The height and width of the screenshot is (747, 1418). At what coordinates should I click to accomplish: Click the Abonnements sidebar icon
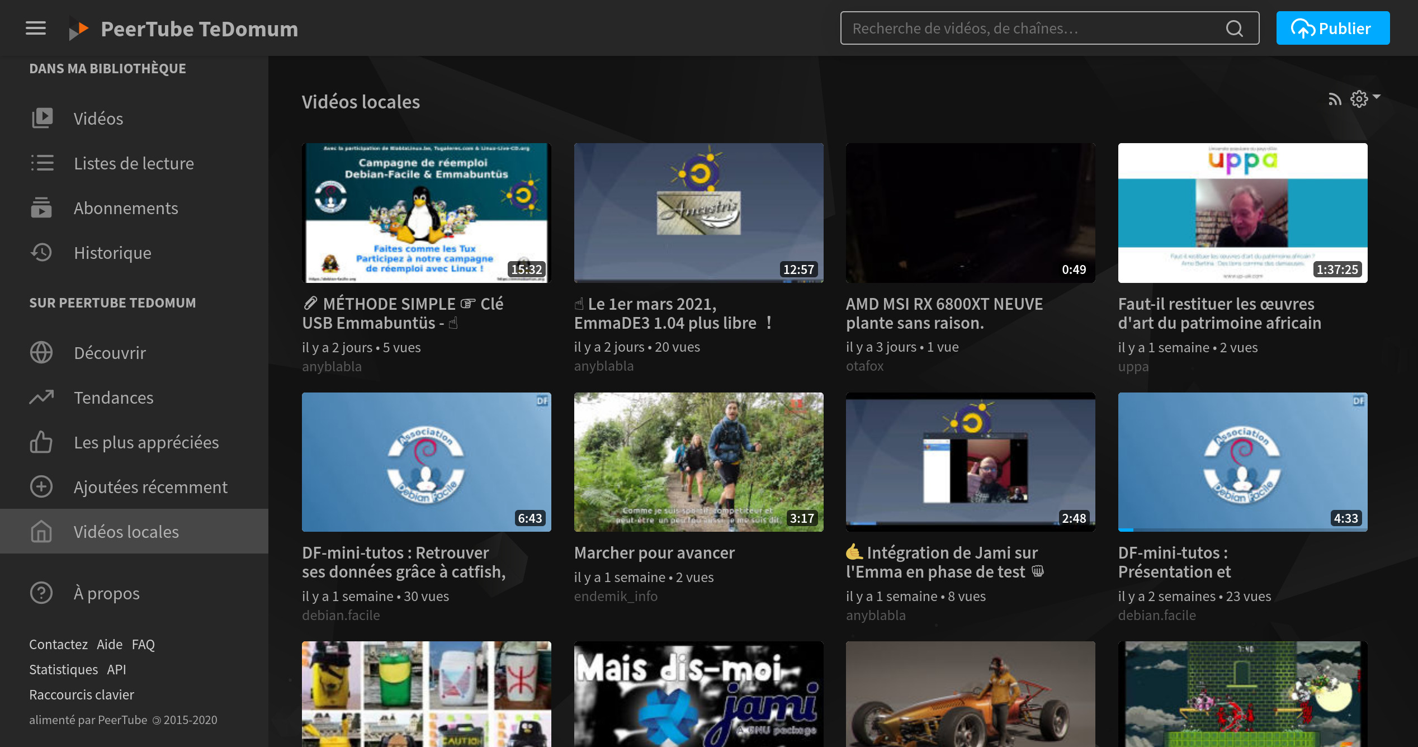coord(42,207)
